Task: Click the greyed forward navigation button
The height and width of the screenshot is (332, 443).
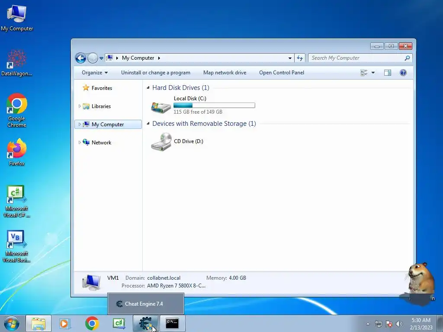Action: click(x=93, y=58)
